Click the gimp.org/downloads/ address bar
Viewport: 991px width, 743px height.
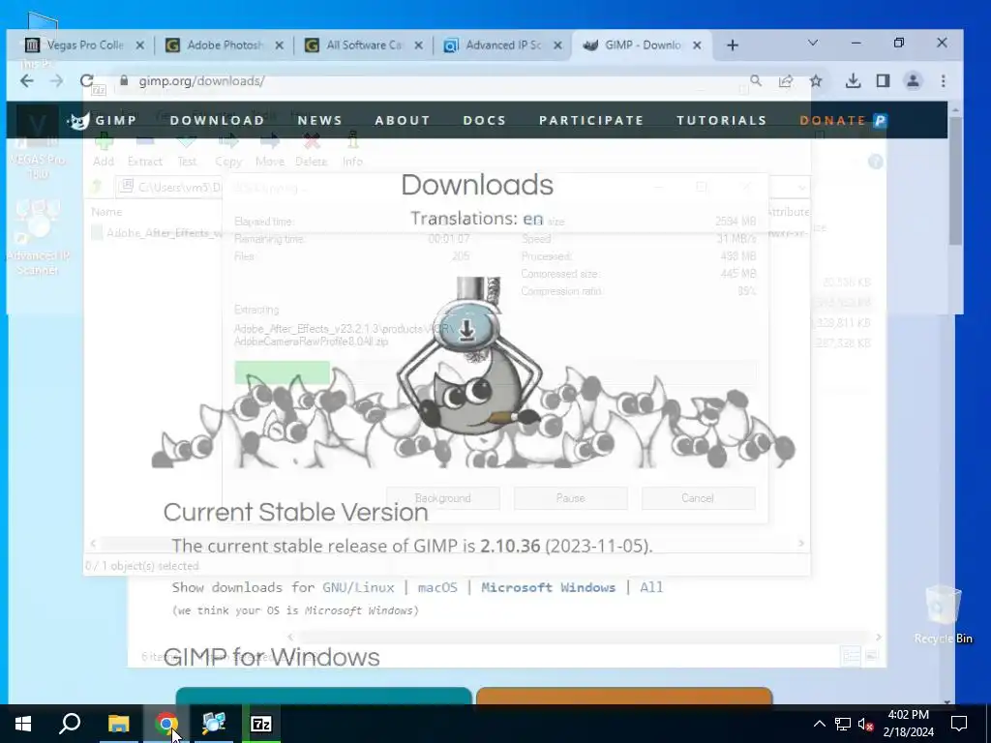tap(430, 81)
